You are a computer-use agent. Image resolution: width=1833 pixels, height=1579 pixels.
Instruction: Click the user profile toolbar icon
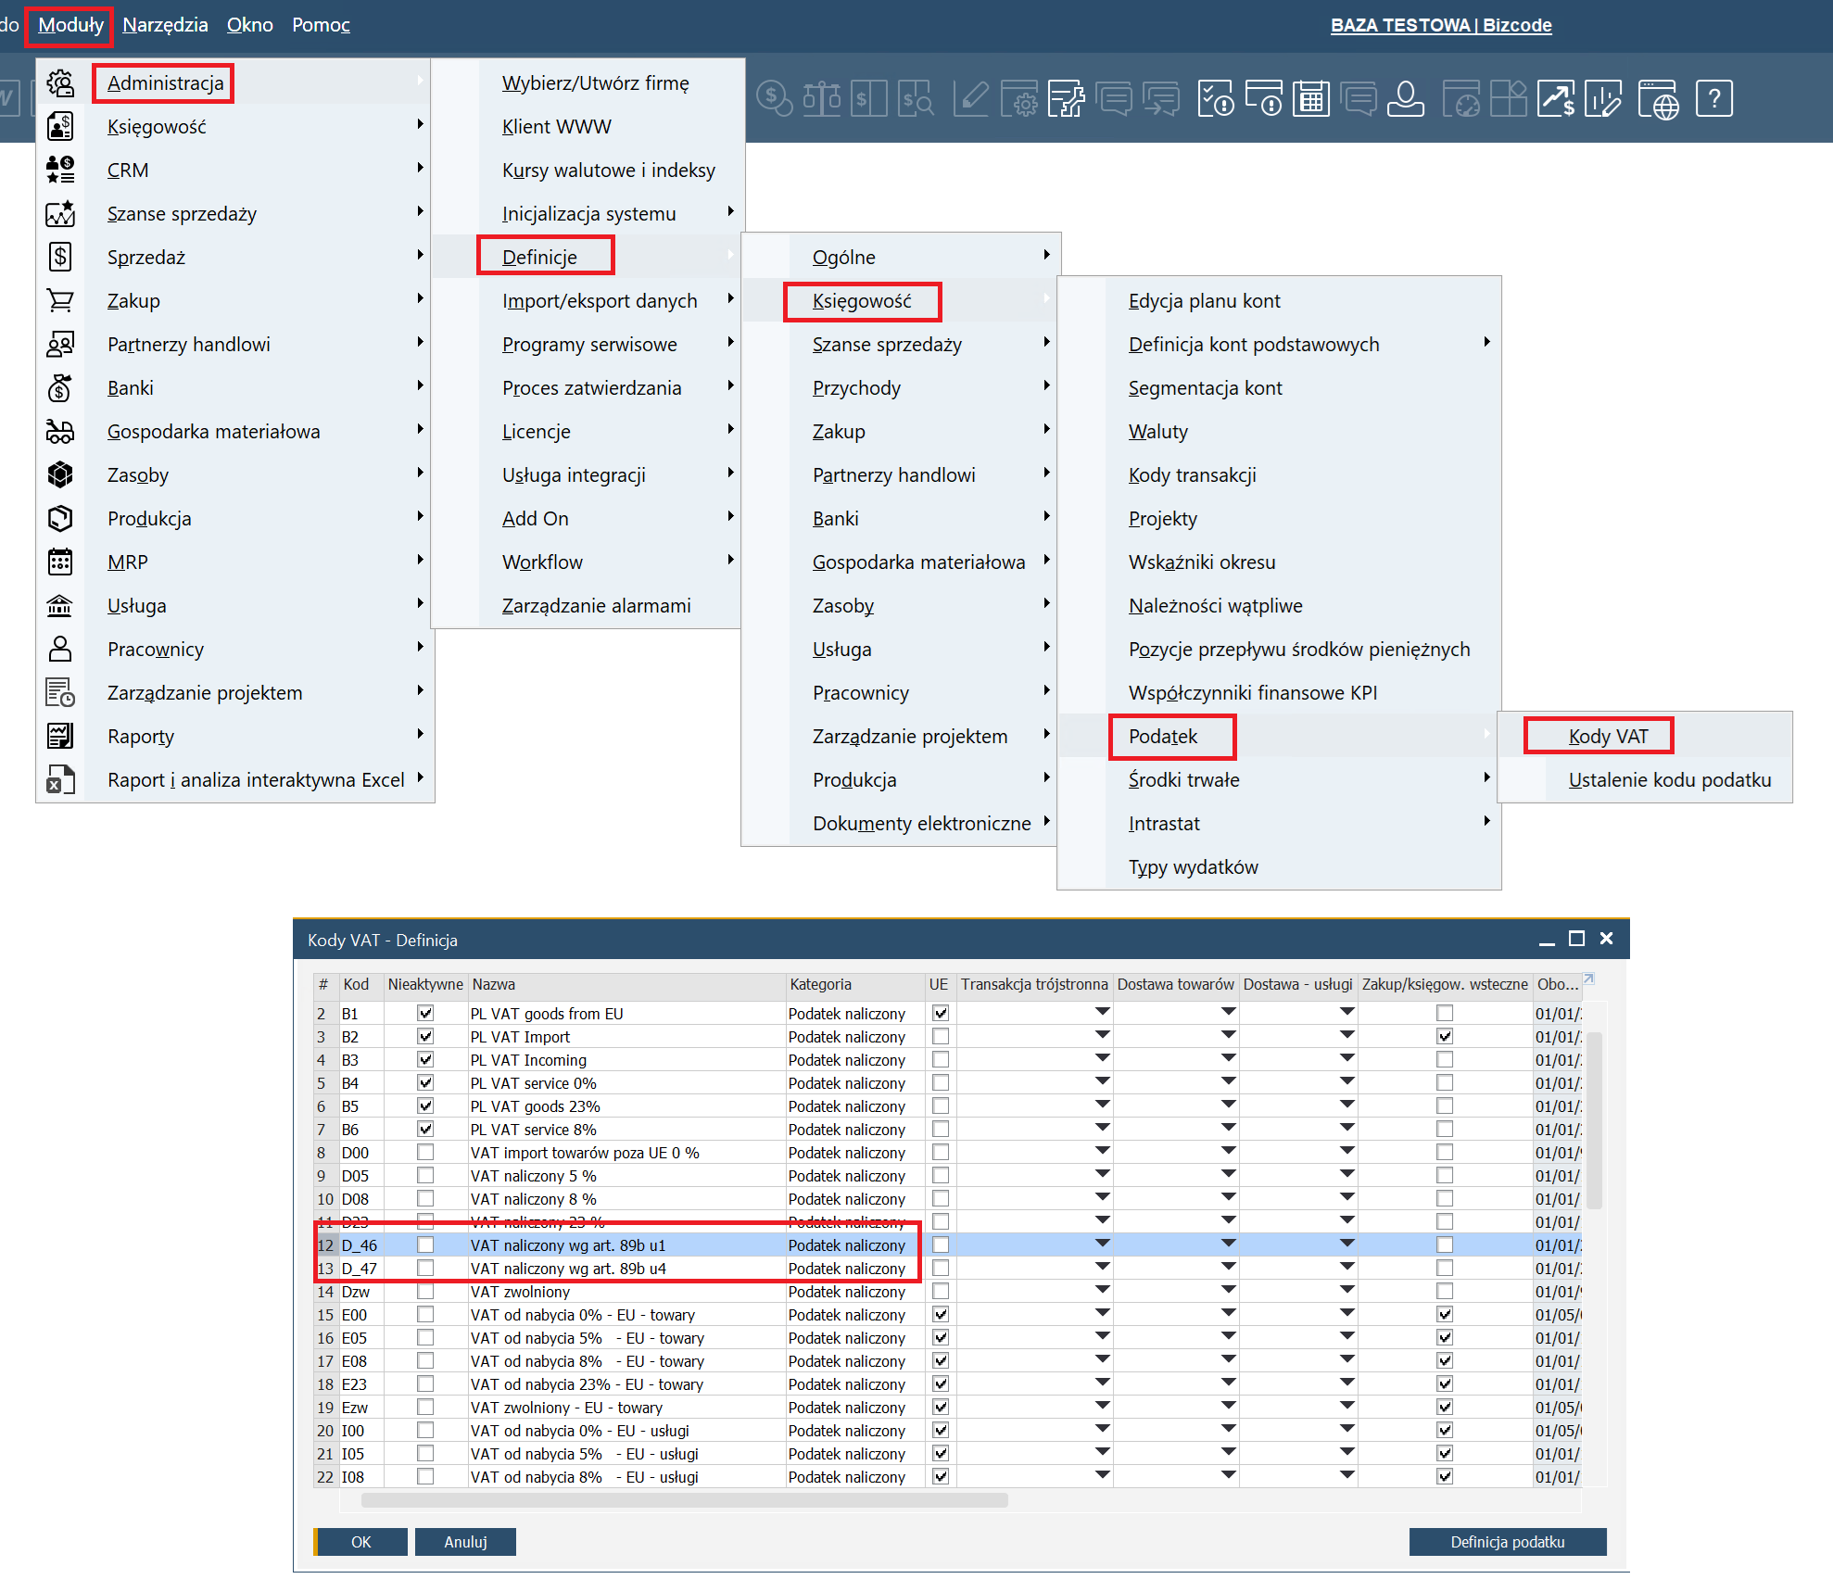1406,98
